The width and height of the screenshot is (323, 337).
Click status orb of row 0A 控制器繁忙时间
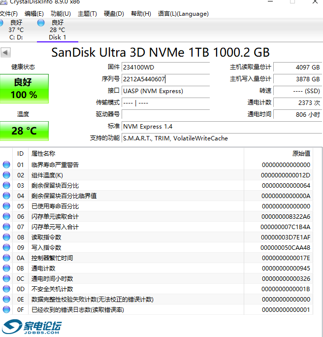point(6,258)
